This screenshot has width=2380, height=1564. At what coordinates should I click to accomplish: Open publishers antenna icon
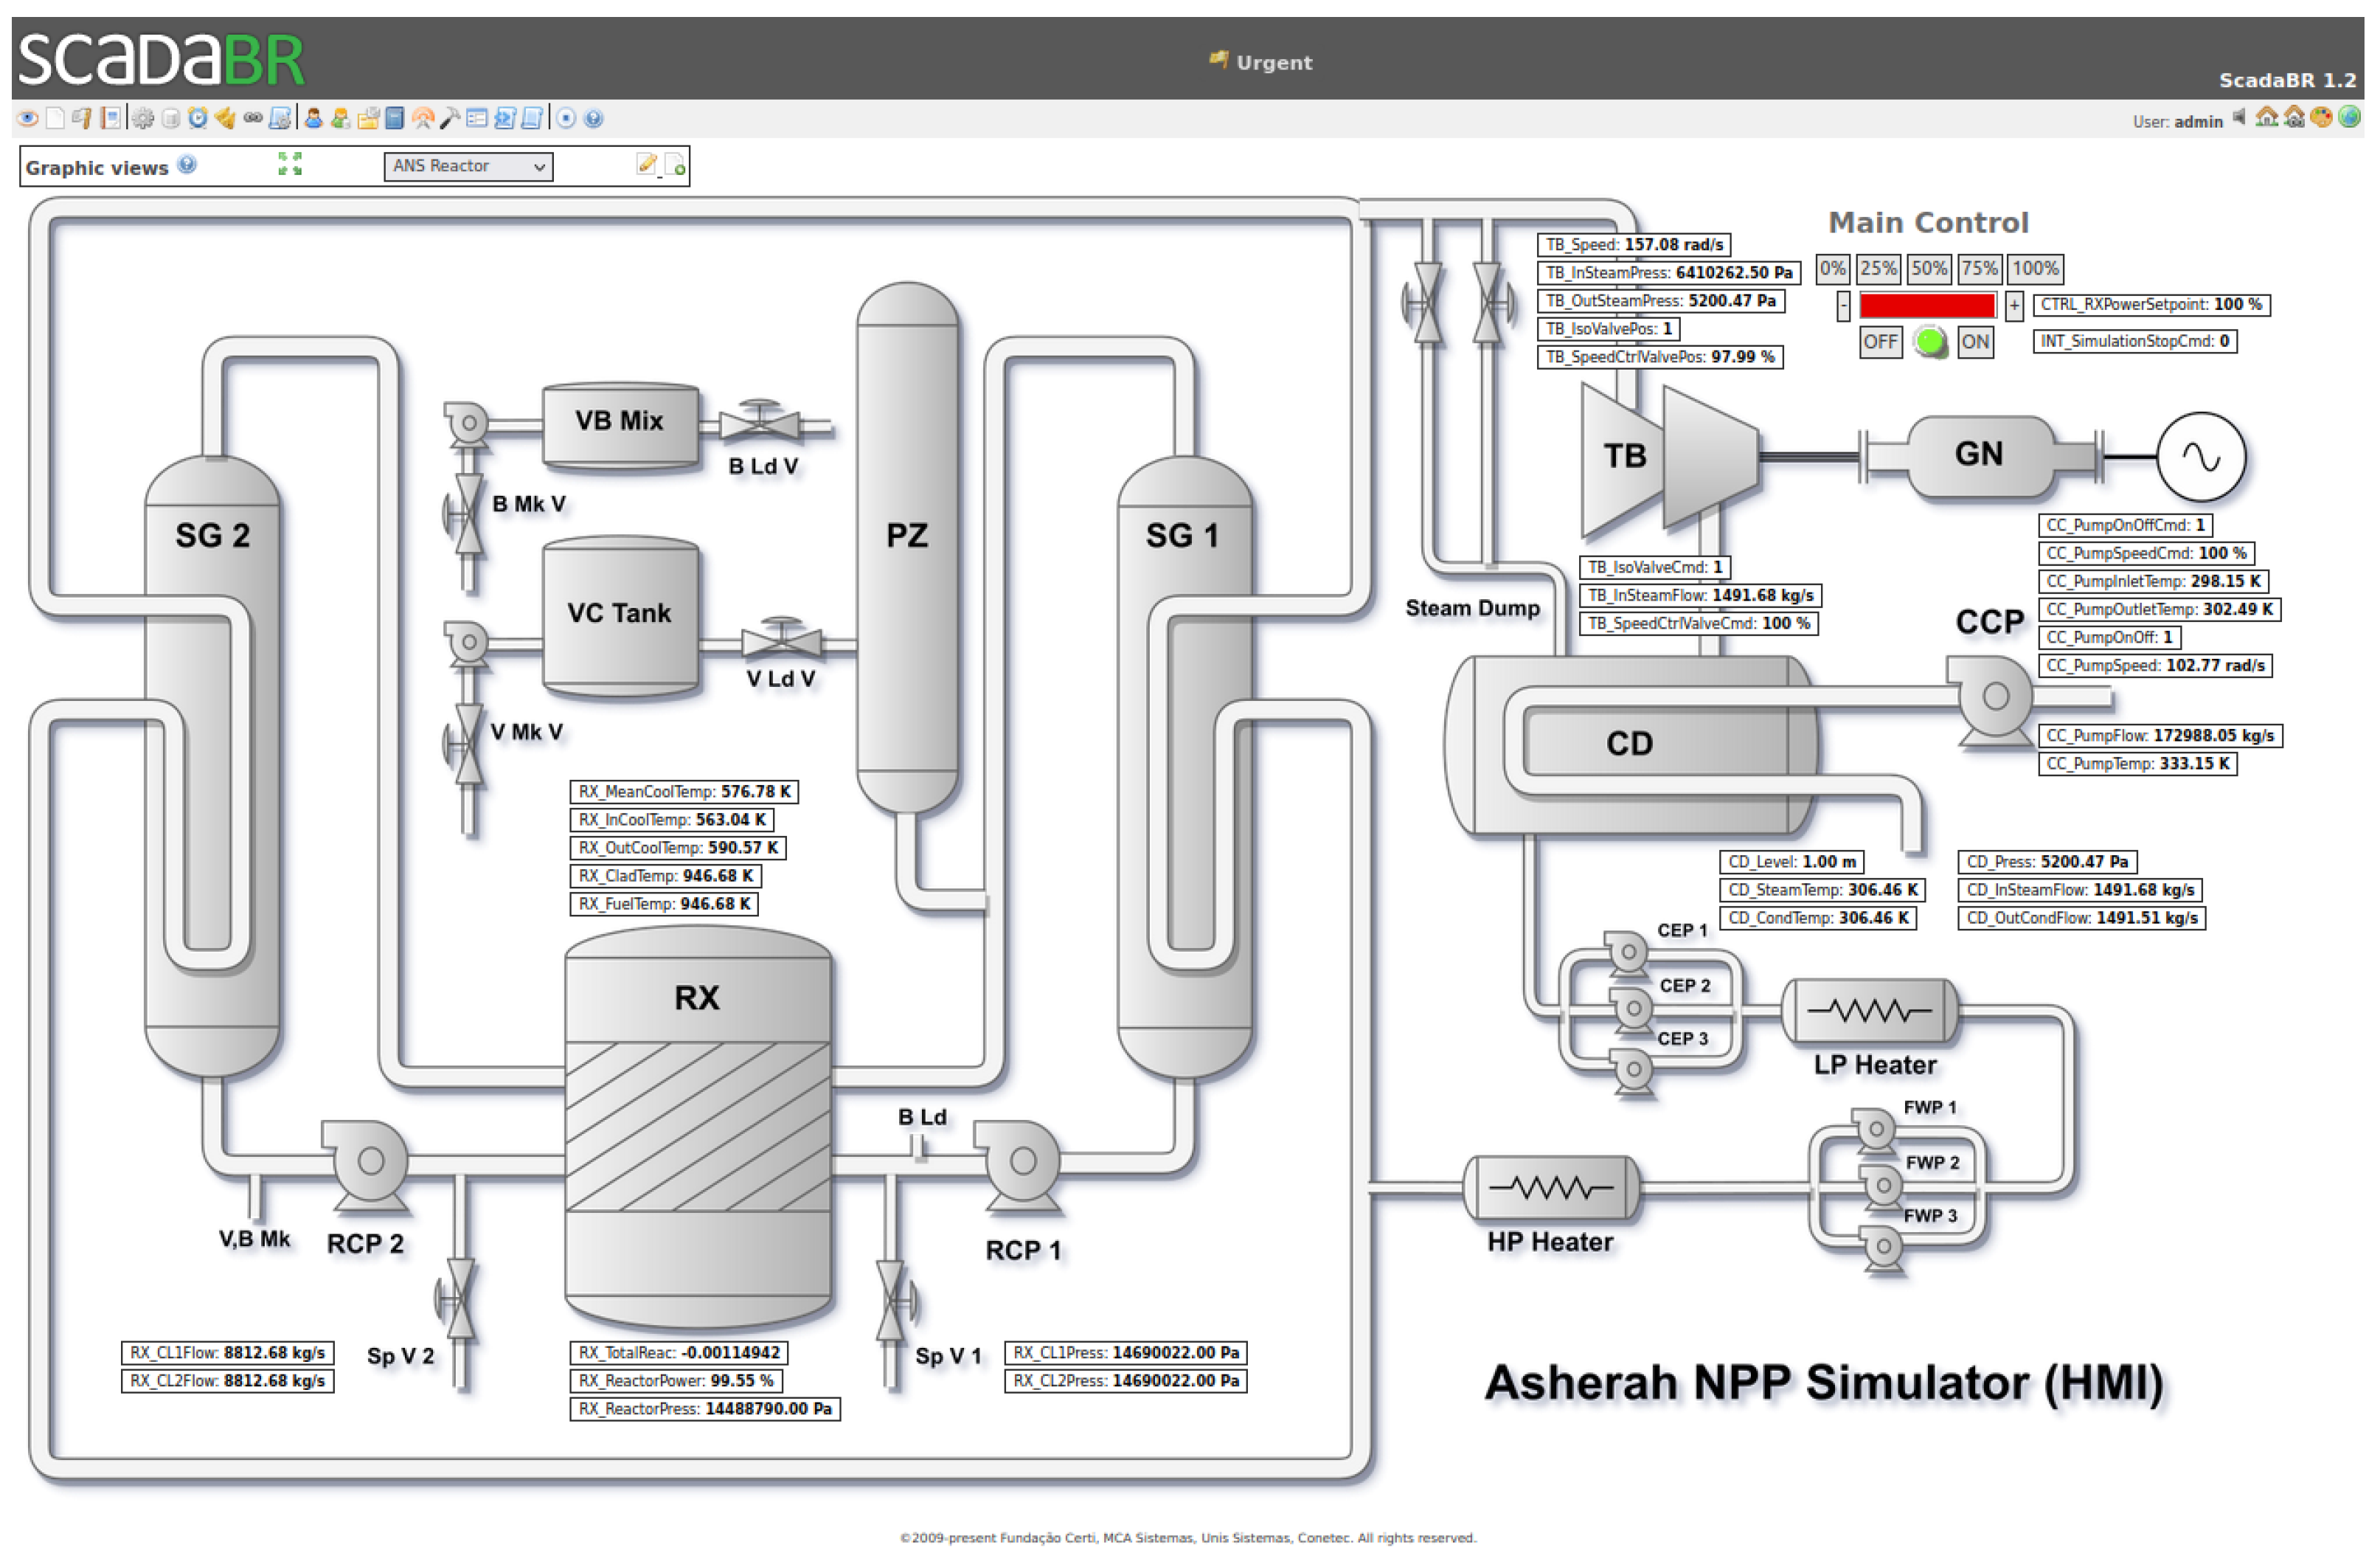coord(423,119)
